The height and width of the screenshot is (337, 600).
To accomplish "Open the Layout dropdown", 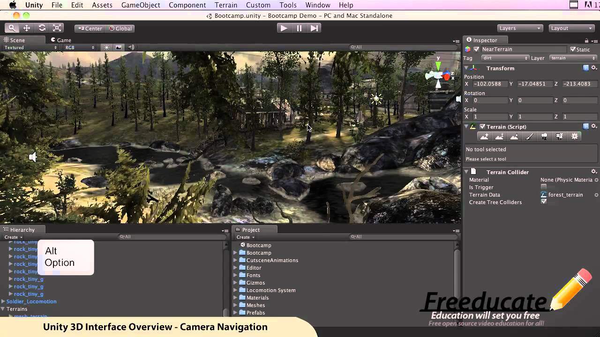I will click(x=571, y=28).
